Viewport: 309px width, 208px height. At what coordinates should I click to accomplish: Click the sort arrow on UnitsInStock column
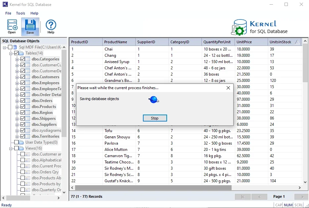[297, 42]
